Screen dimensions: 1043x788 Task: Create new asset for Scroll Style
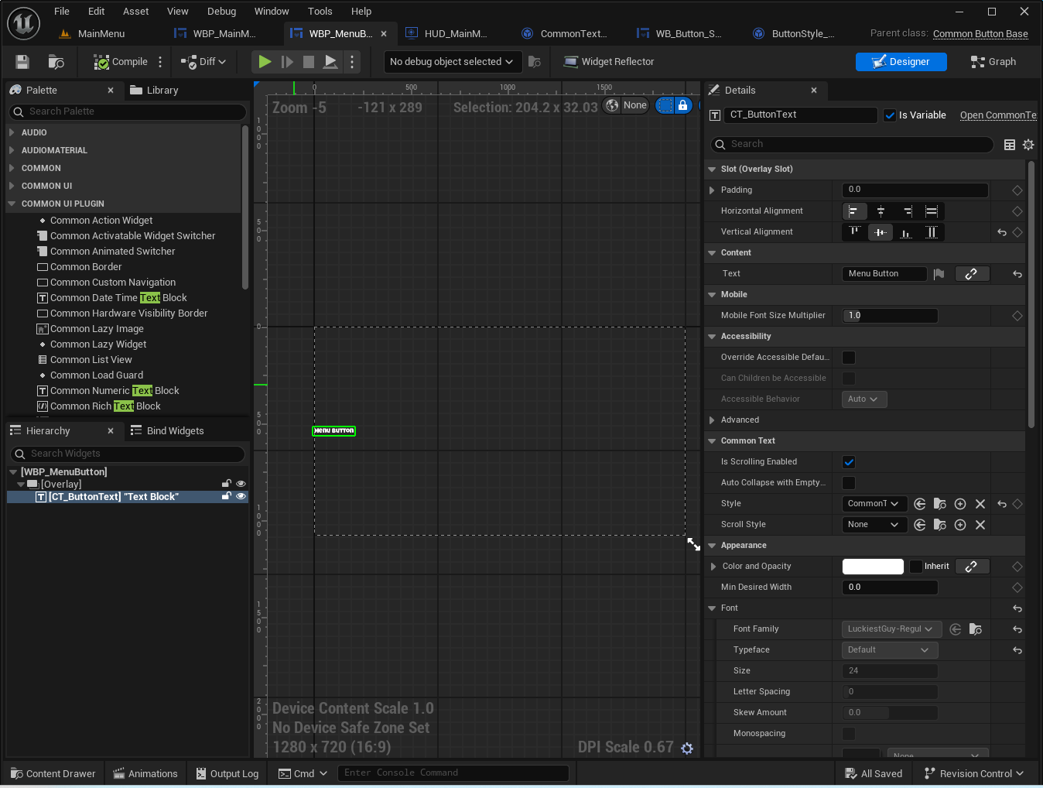pos(960,525)
